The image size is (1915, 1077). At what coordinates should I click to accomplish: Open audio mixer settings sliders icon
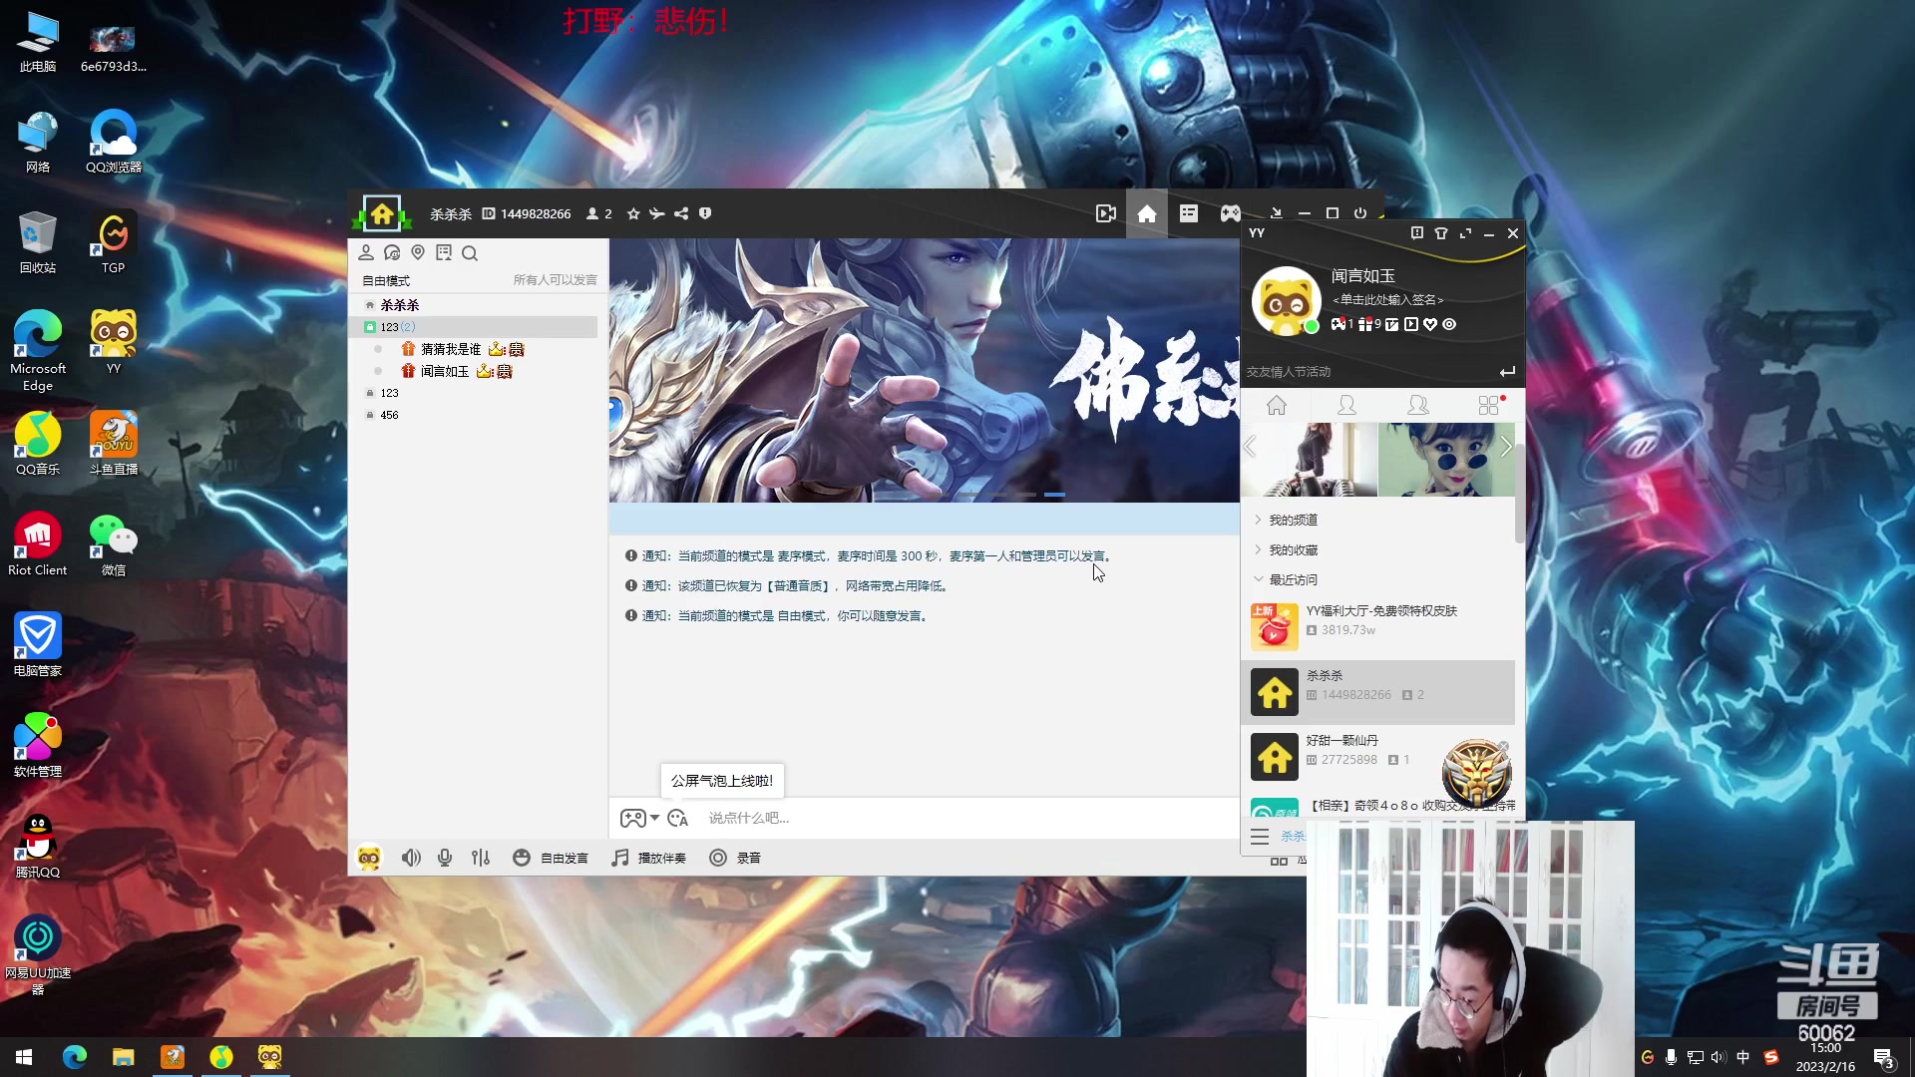click(481, 858)
